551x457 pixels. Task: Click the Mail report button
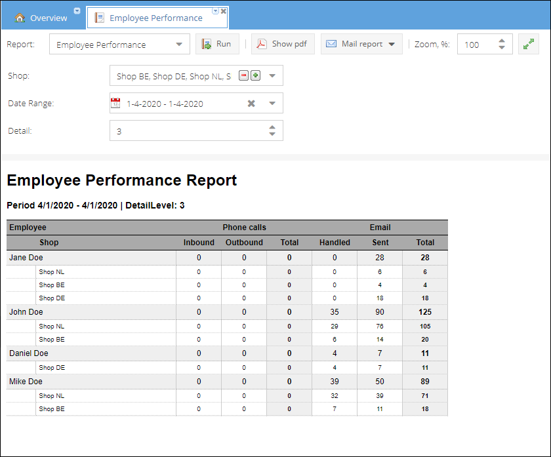coord(361,44)
